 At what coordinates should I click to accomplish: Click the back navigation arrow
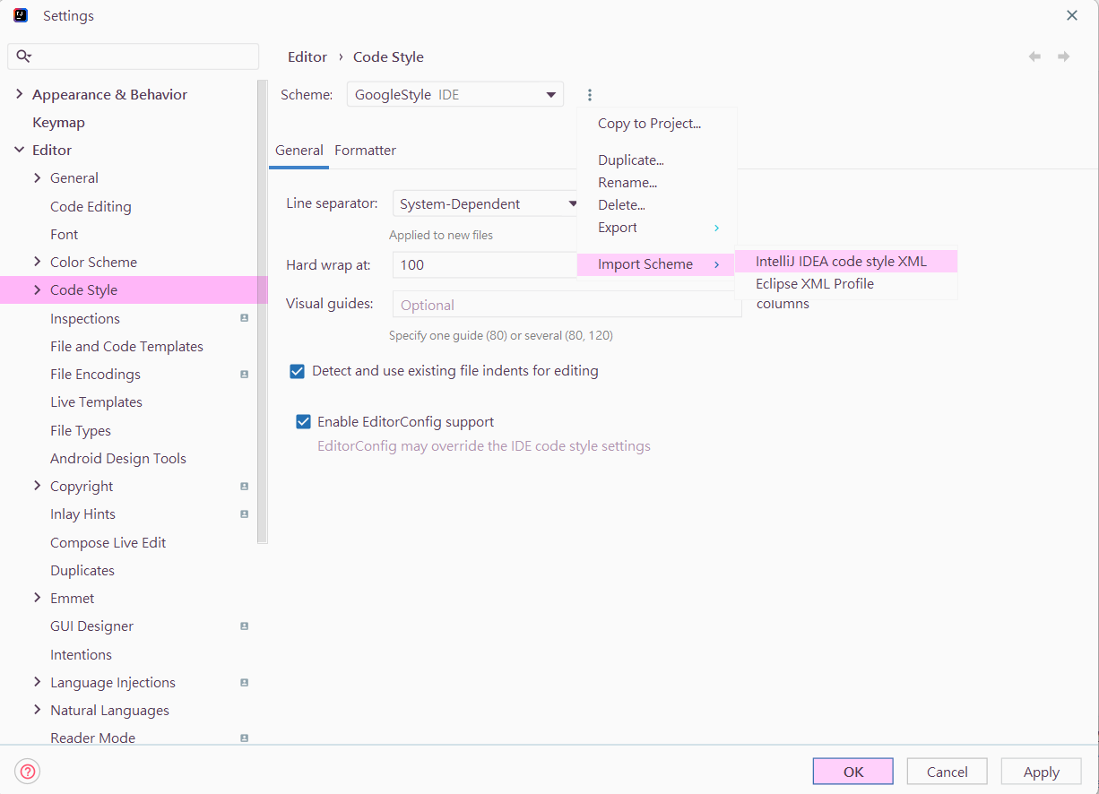(x=1034, y=56)
